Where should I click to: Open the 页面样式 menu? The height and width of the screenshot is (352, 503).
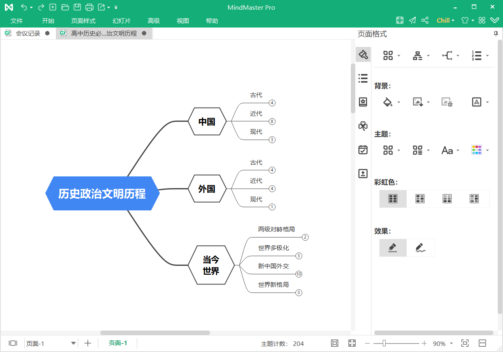click(83, 21)
